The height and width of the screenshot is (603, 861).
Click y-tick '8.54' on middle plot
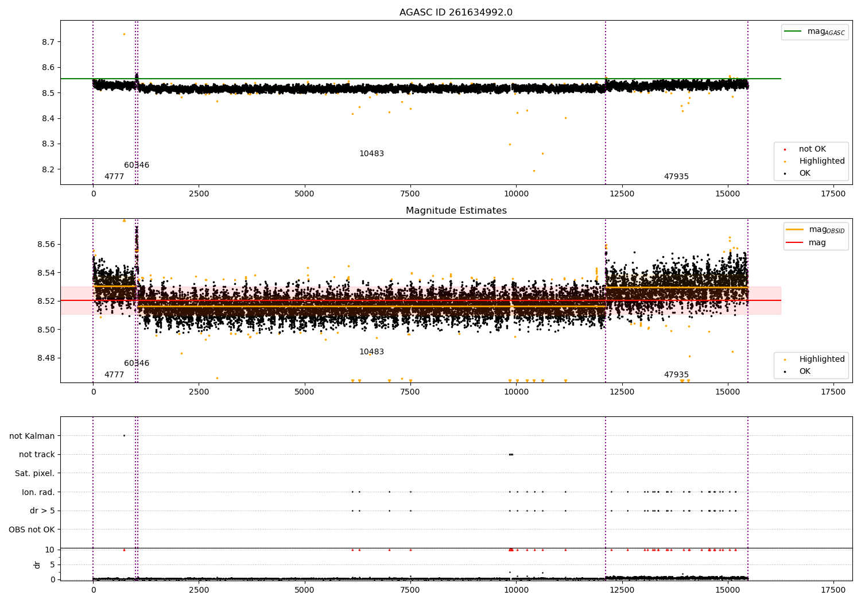[46, 273]
